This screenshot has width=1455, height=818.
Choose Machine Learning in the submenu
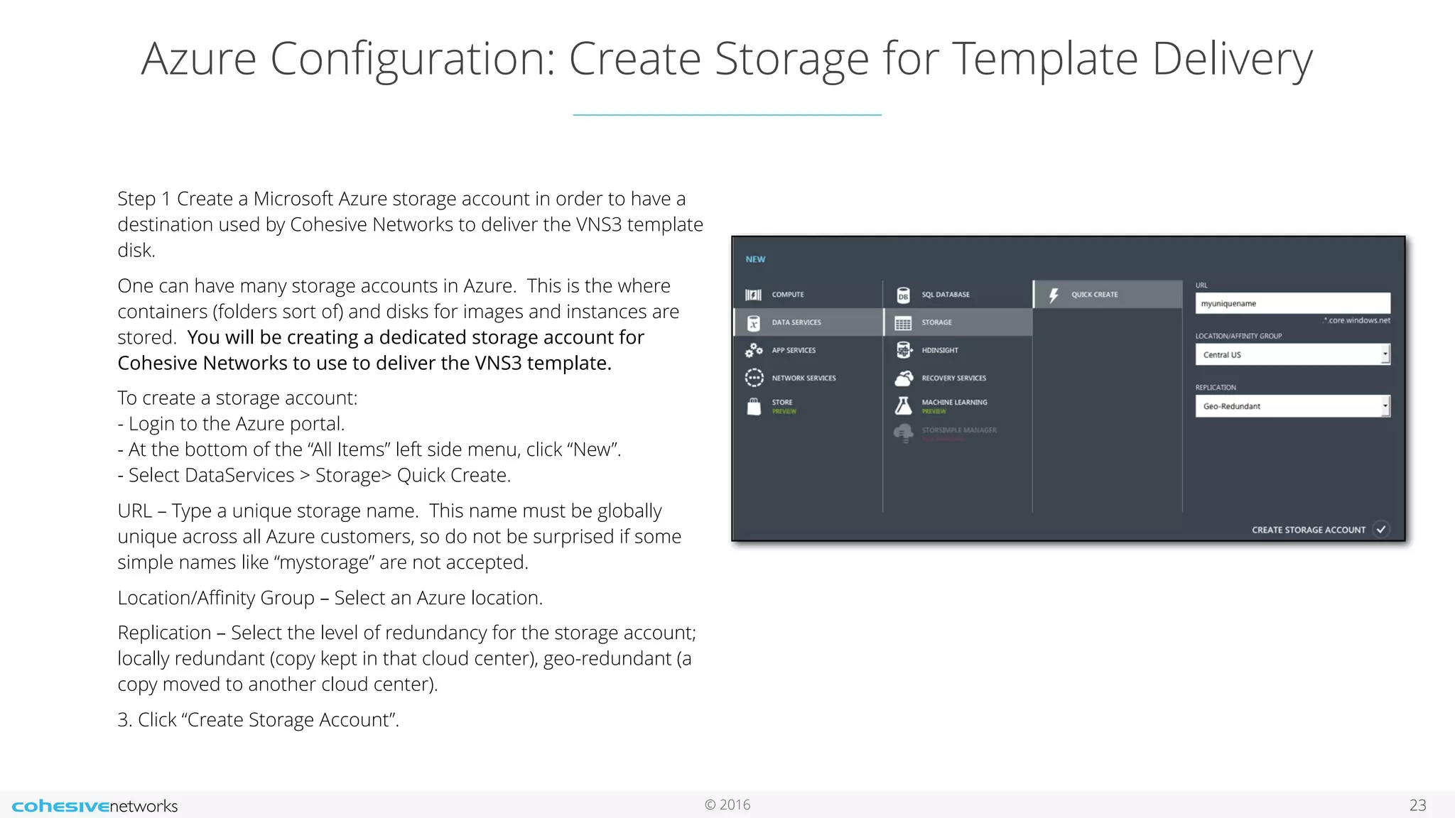point(958,406)
